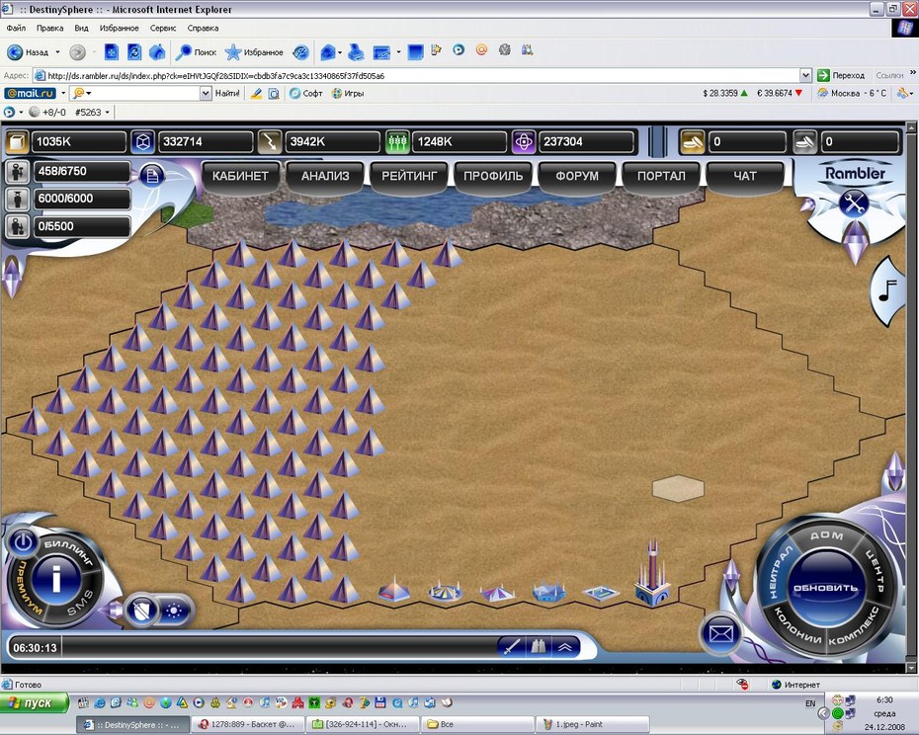This screenshot has width=919, height=735.
Task: Click the Найти! search button
Action: [x=227, y=93]
